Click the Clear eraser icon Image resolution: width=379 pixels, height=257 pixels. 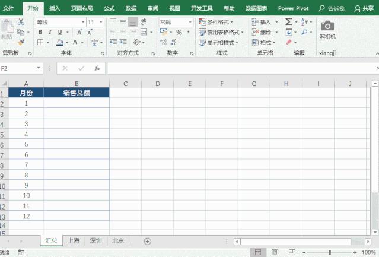point(289,42)
